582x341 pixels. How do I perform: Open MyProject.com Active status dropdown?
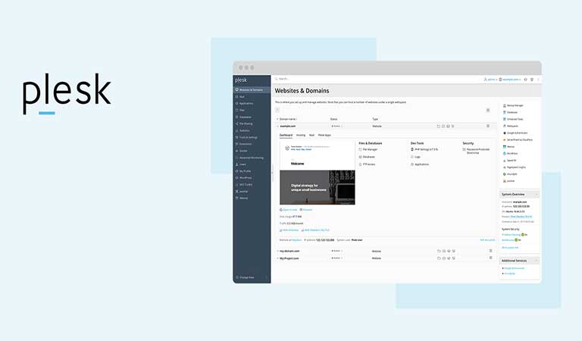[x=336, y=258]
